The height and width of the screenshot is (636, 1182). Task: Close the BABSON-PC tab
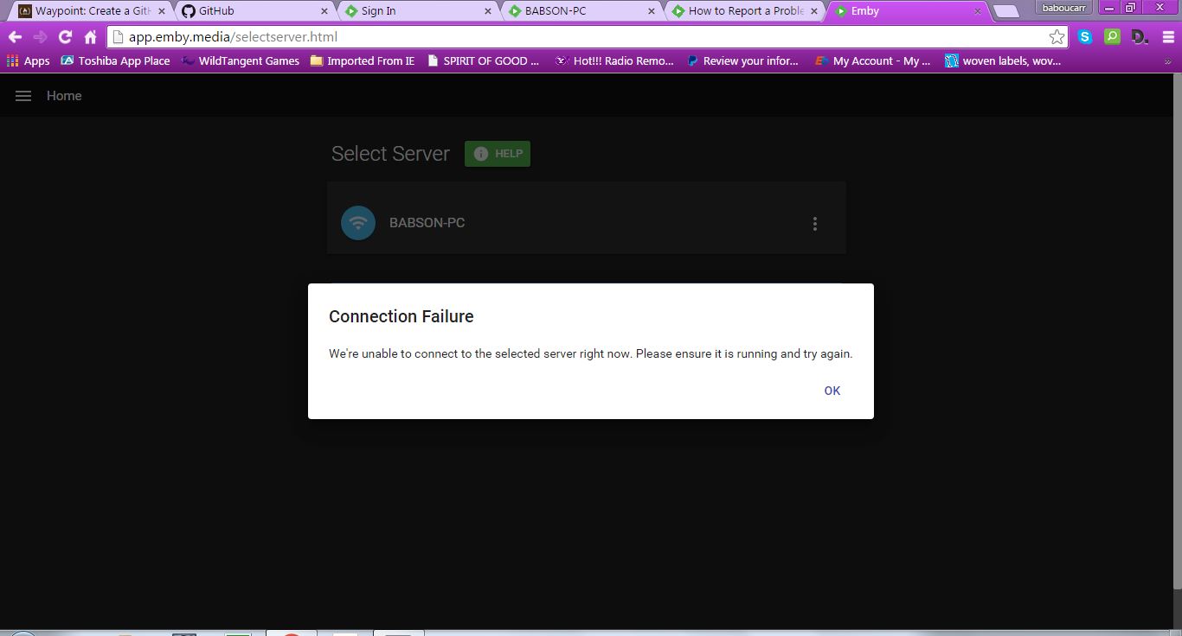(652, 11)
